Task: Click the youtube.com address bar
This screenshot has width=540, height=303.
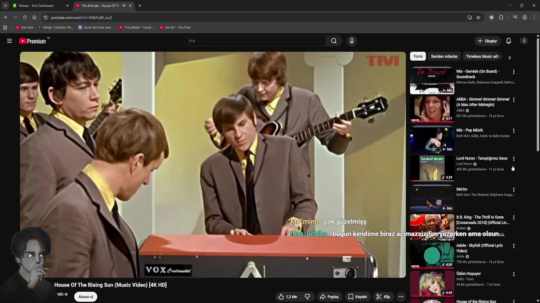Action: point(253,17)
